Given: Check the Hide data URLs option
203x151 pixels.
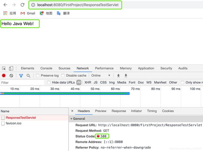Looking at the screenshot, I should [x=49, y=82].
